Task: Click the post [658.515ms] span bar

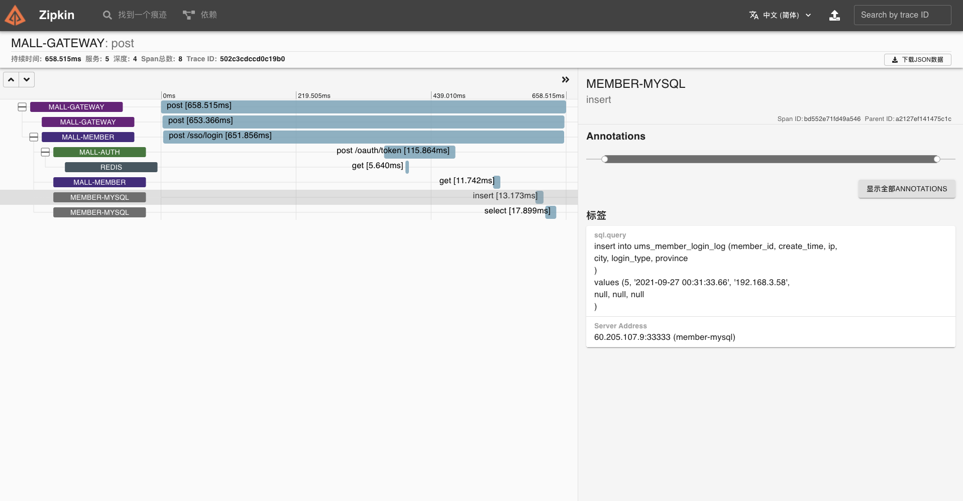Action: point(363,106)
